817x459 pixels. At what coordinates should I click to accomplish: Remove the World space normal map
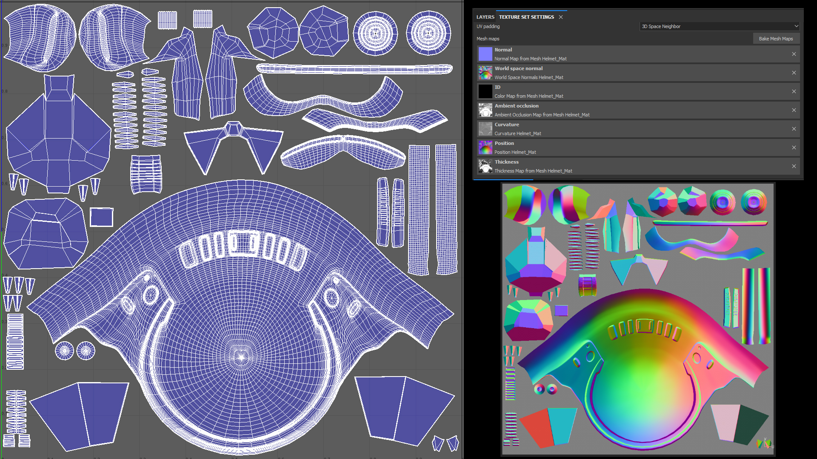click(794, 73)
